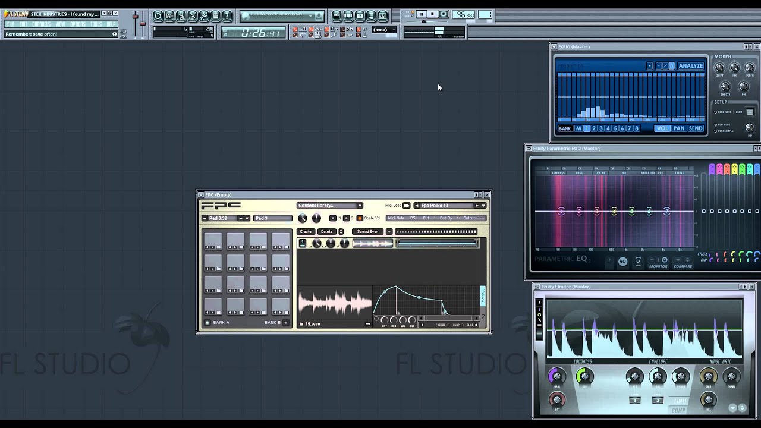Click the help question mark toolbar icon

tap(227, 16)
